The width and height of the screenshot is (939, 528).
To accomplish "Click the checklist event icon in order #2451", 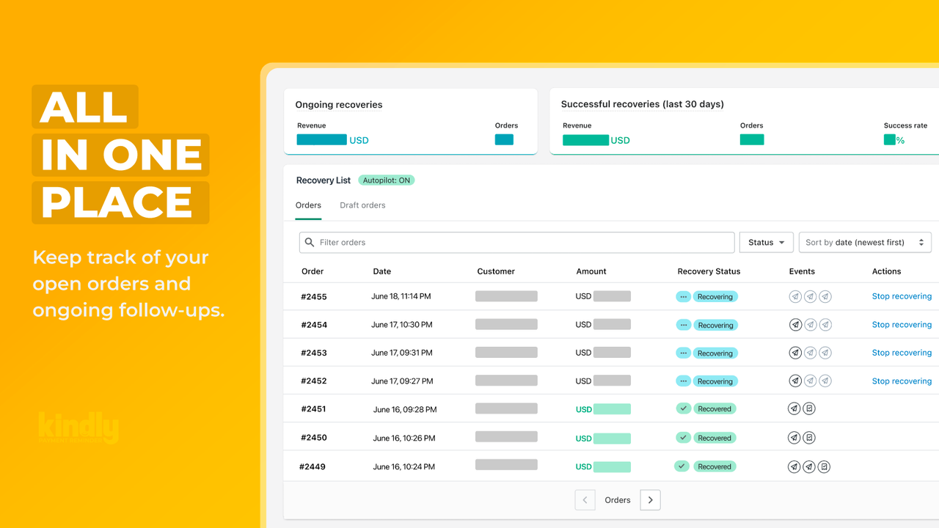I will pos(809,409).
